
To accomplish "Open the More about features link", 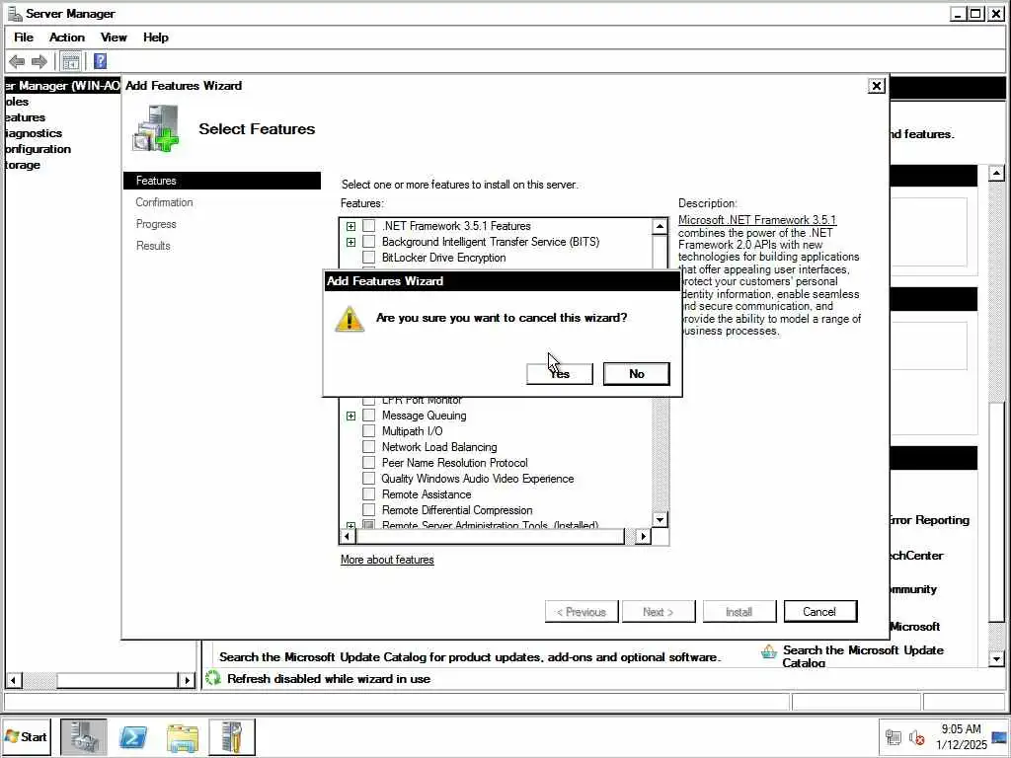I will (387, 560).
